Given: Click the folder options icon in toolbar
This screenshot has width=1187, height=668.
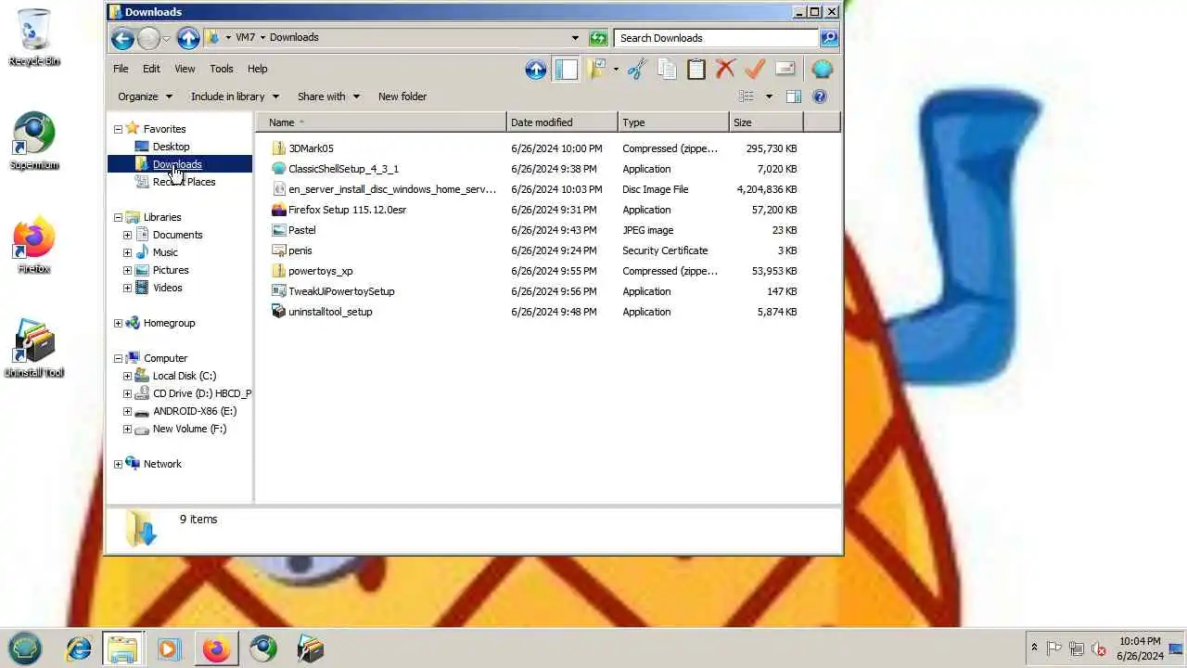Looking at the screenshot, I should pyautogui.click(x=598, y=70).
